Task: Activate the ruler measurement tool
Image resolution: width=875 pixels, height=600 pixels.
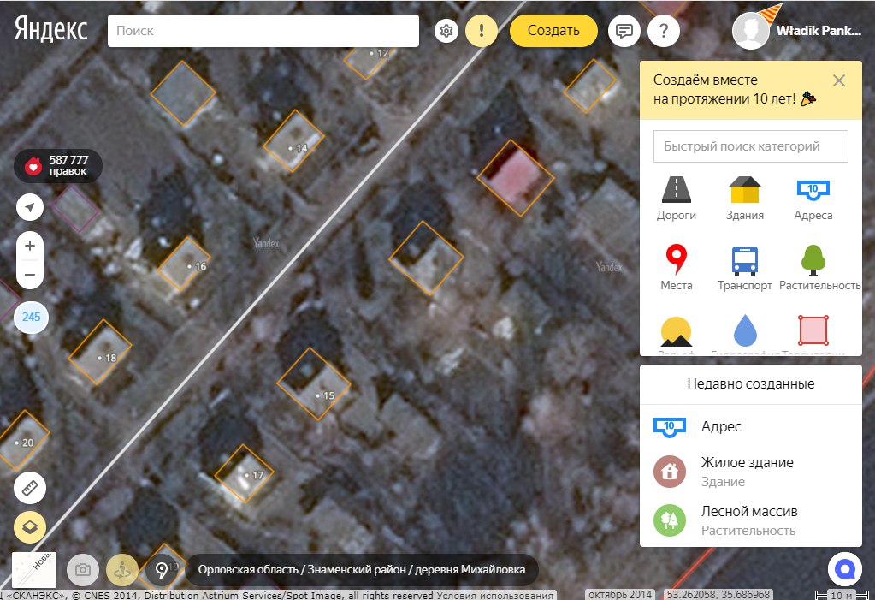Action: (x=30, y=488)
